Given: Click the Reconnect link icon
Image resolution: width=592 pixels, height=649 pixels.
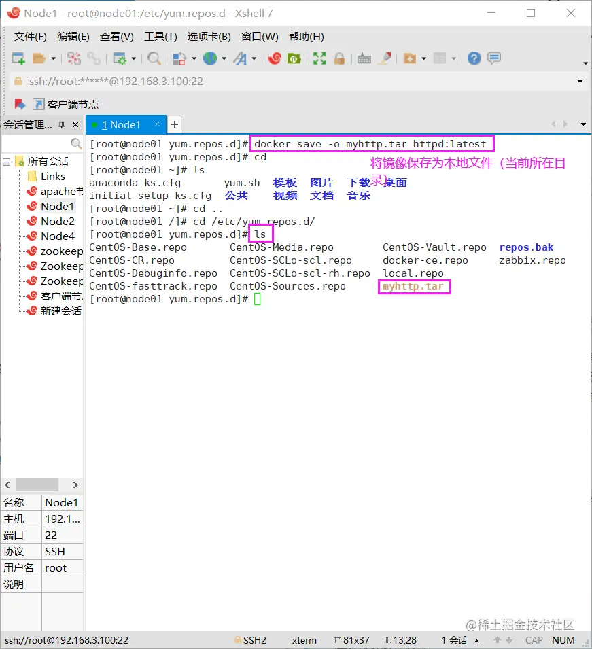Looking at the screenshot, I should (x=94, y=58).
